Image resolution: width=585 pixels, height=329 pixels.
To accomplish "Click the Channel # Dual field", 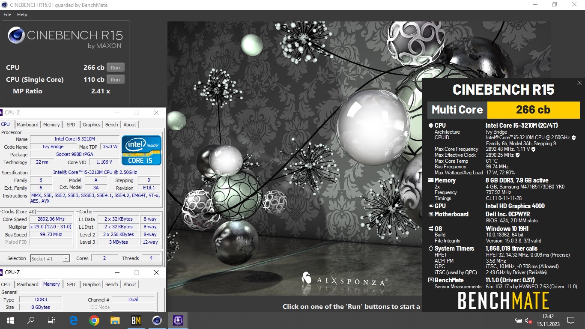I will pyautogui.click(x=133, y=299).
